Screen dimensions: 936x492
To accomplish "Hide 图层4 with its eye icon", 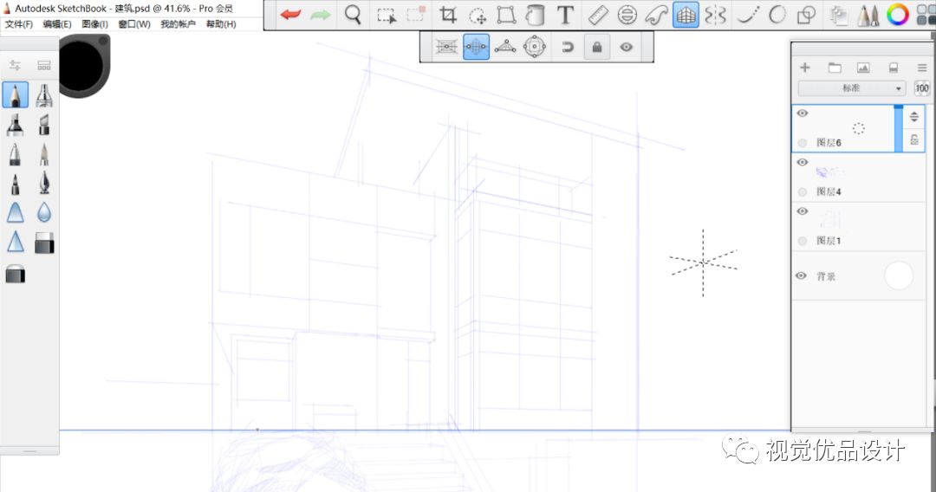I will pos(803,162).
